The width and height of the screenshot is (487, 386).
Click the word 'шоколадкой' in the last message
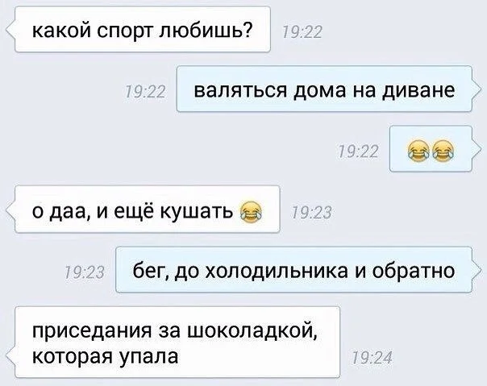click(x=252, y=331)
